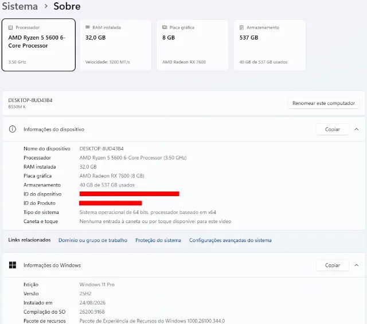Image resolution: width=367 pixels, height=324 pixels.
Task: Click the Nome do dispositivo value DESKTOP-8UD43B4
Action: coord(101,149)
